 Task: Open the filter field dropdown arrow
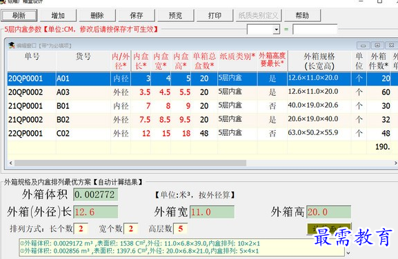click(x=277, y=30)
